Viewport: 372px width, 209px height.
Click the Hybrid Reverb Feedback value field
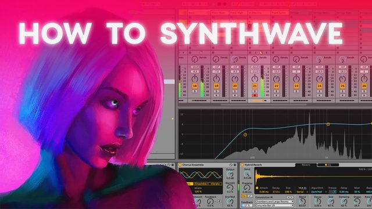[247, 206]
